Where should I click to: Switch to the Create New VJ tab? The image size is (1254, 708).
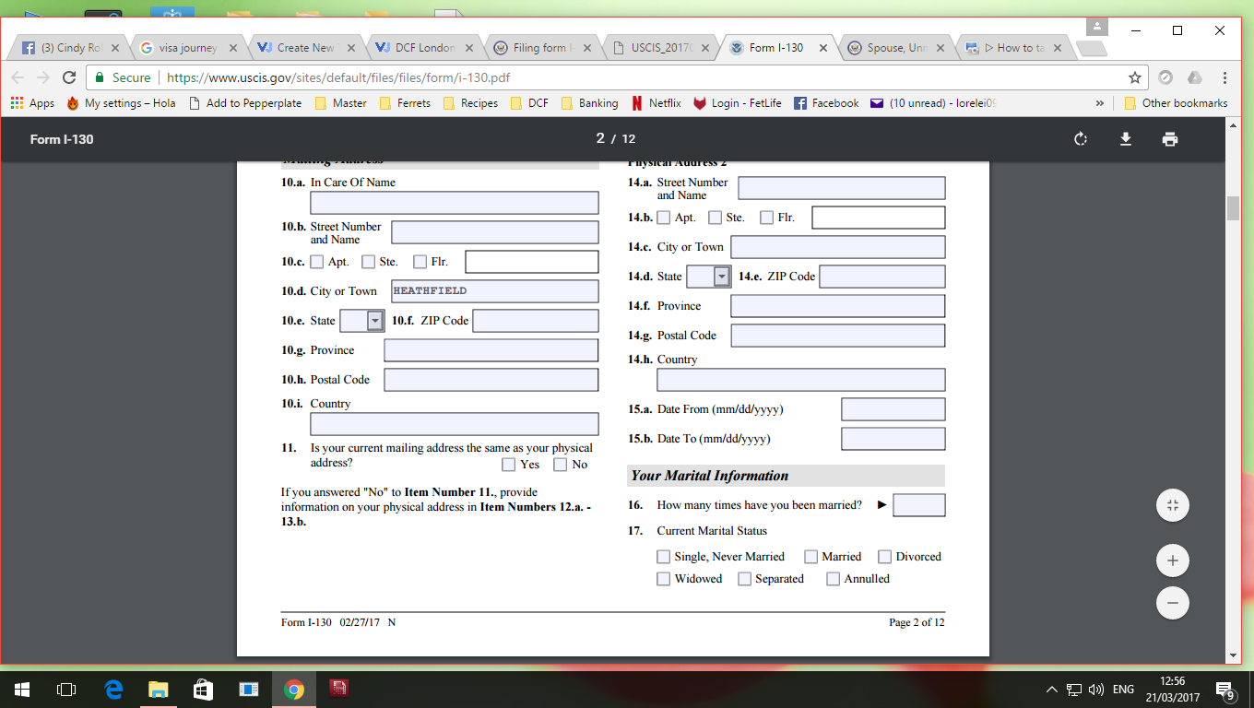307,48
